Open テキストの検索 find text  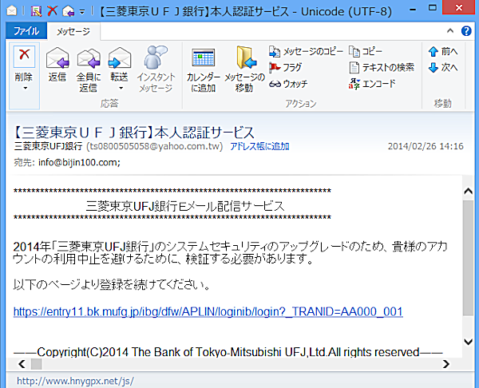tap(382, 68)
